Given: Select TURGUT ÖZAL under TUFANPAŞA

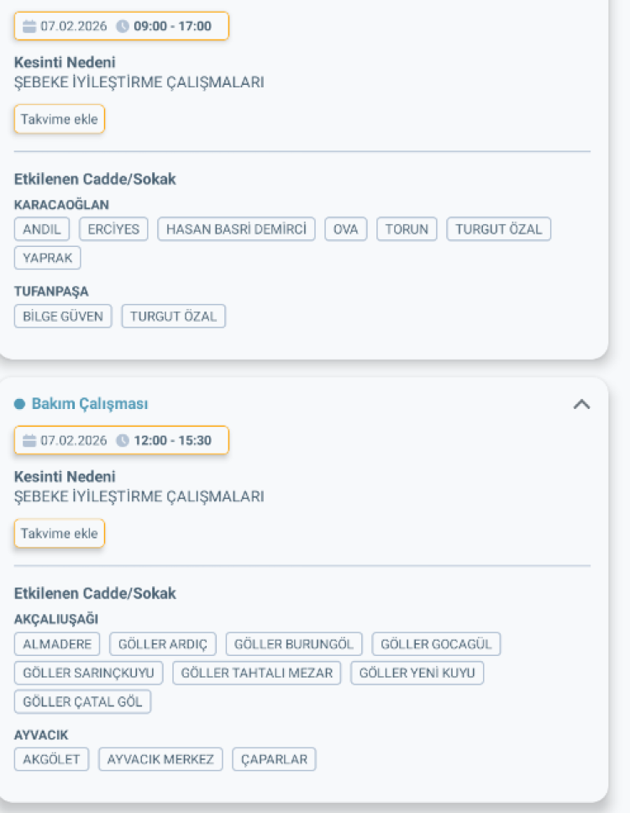Looking at the screenshot, I should click(x=173, y=316).
